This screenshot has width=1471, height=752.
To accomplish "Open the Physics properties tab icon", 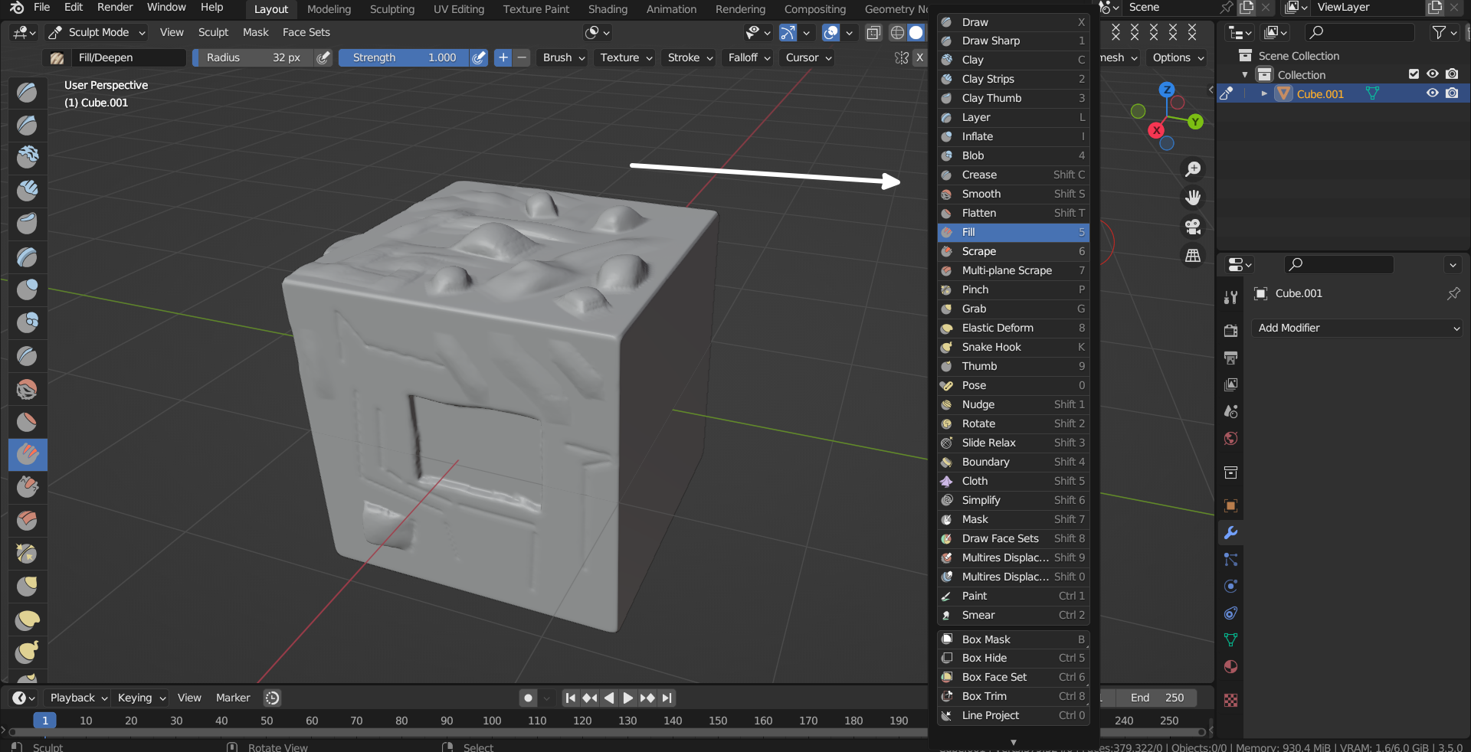I will pyautogui.click(x=1230, y=587).
